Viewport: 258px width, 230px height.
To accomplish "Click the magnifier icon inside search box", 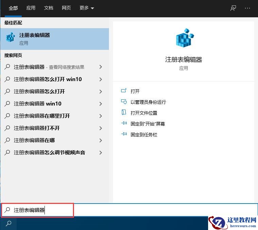I will [7, 210].
